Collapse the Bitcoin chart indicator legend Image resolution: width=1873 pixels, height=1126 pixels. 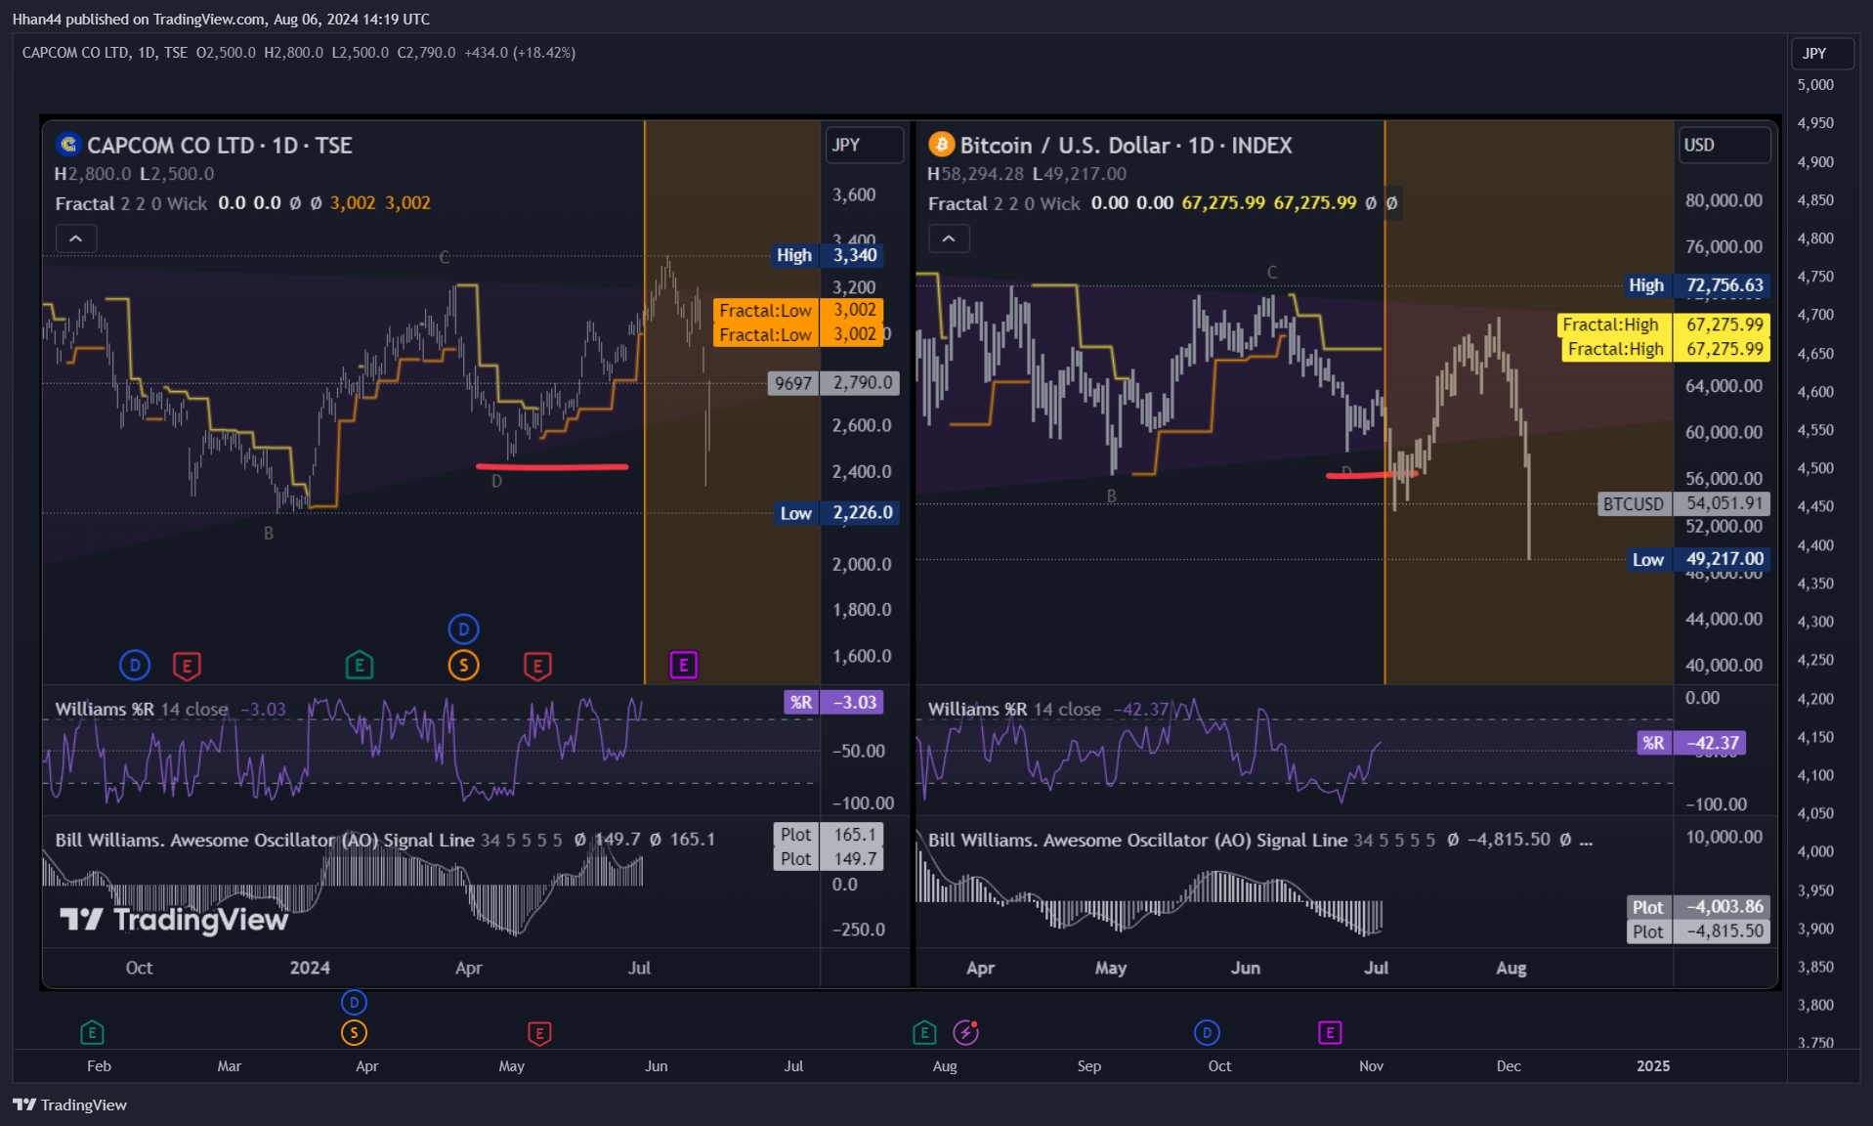(x=949, y=238)
